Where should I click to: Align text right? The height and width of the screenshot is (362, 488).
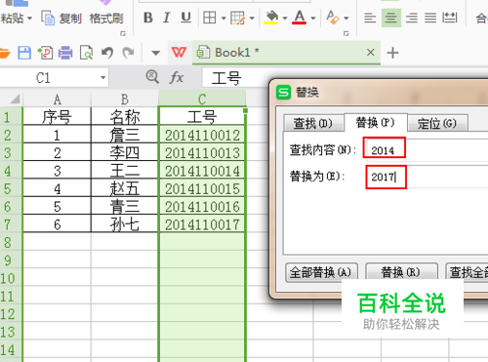(x=412, y=18)
